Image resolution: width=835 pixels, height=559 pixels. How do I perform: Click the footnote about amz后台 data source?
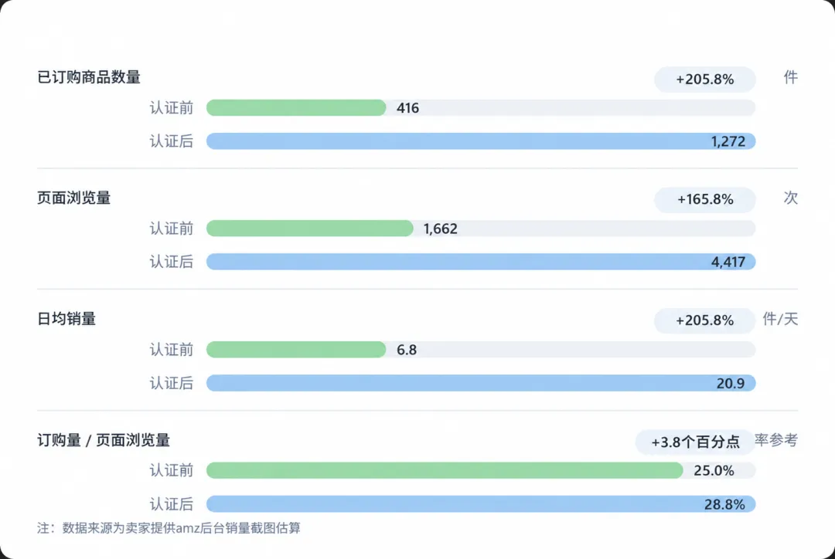pyautogui.click(x=169, y=528)
